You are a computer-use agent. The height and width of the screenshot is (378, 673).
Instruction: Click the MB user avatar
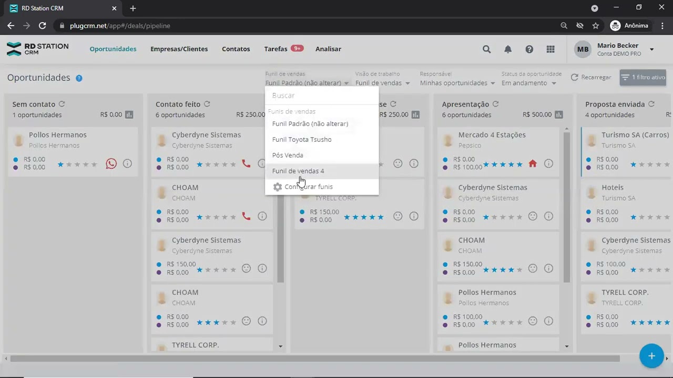583,49
